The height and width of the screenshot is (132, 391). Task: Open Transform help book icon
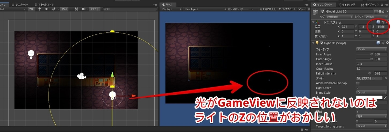[x=378, y=22]
